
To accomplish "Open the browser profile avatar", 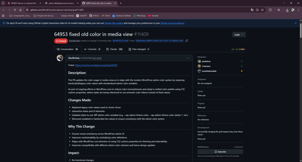I will (293, 10).
